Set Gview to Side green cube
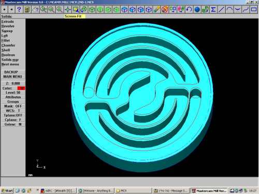The width and height of the screenshot is (259, 194). [116, 9]
